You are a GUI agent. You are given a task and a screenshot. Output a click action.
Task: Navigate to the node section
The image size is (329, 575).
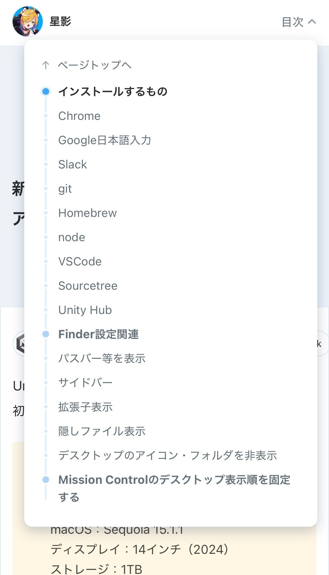(72, 237)
